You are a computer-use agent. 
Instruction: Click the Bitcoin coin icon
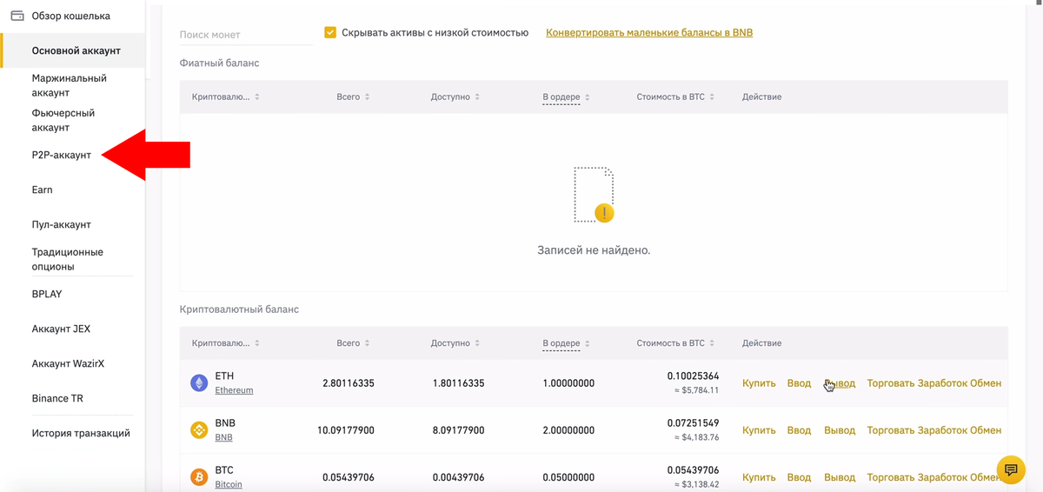pos(199,476)
